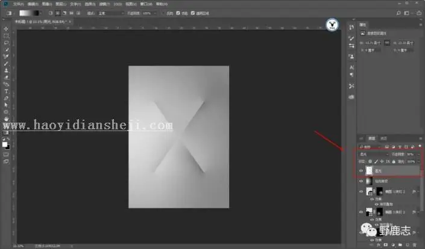The image size is (425, 249).
Task: Open the 窗口 (Window) menu
Action: coord(146,4)
